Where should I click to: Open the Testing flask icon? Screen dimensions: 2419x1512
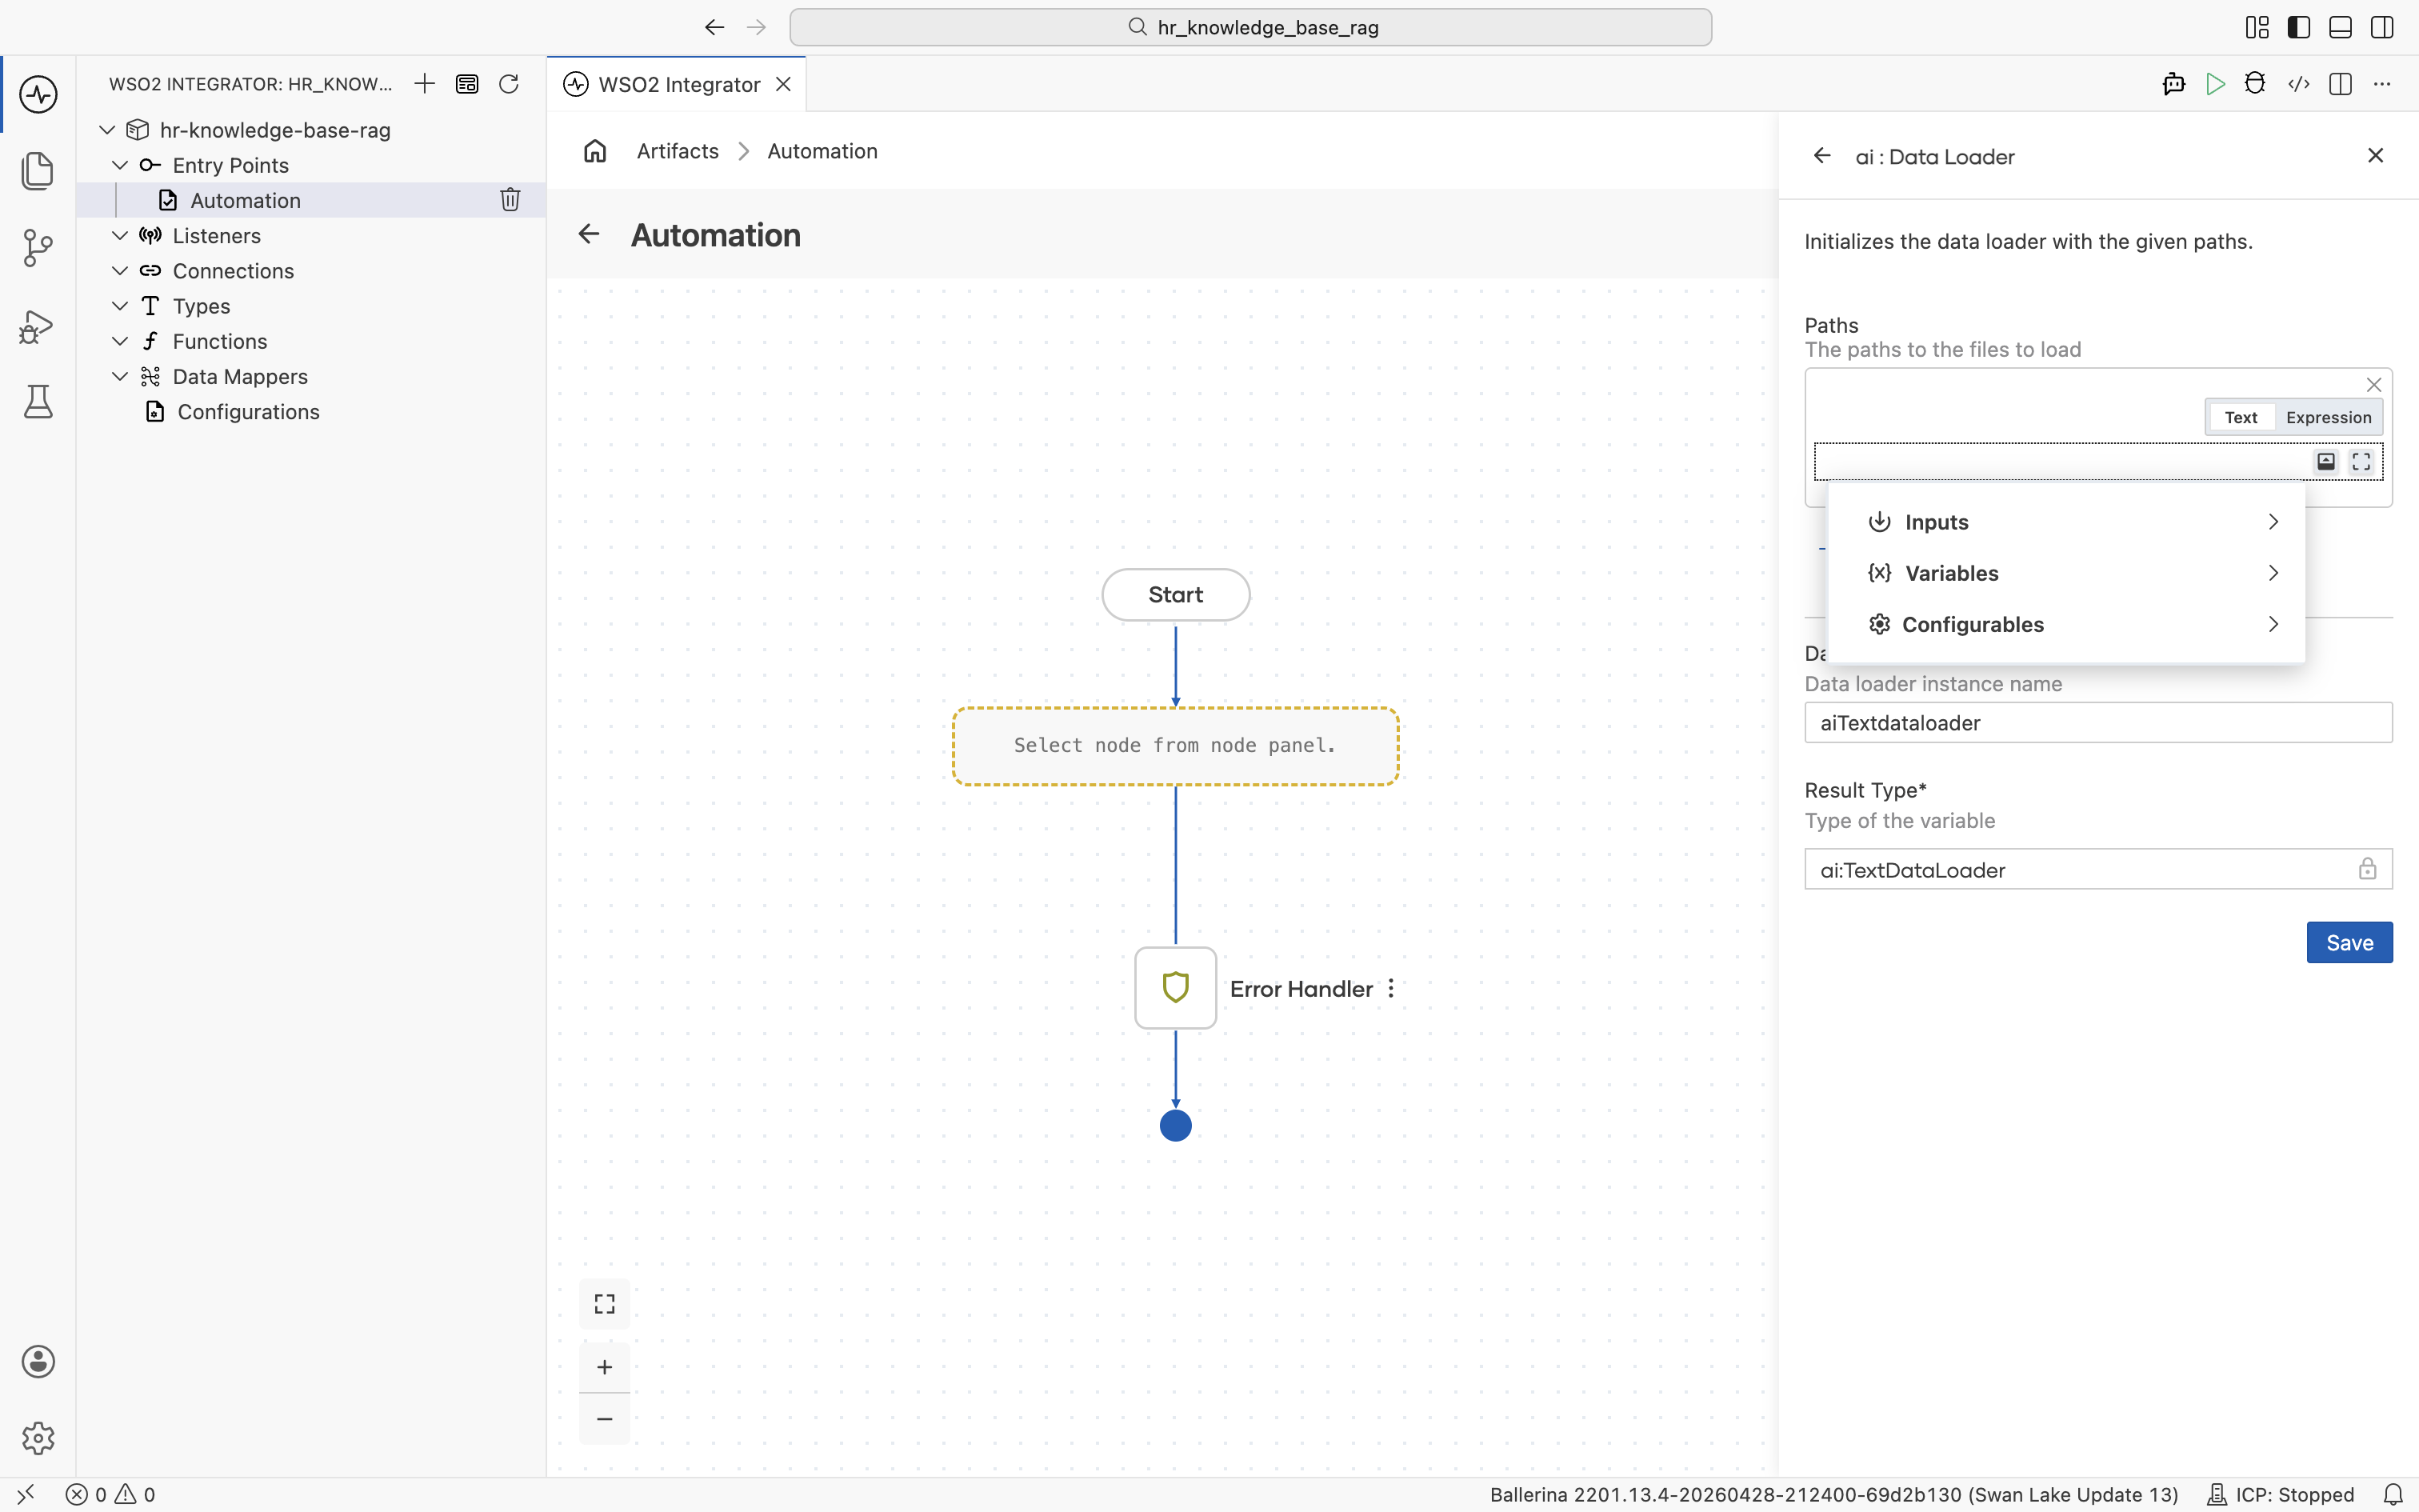point(38,402)
